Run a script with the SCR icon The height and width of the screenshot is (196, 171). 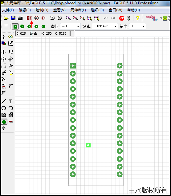[x=52, y=18]
